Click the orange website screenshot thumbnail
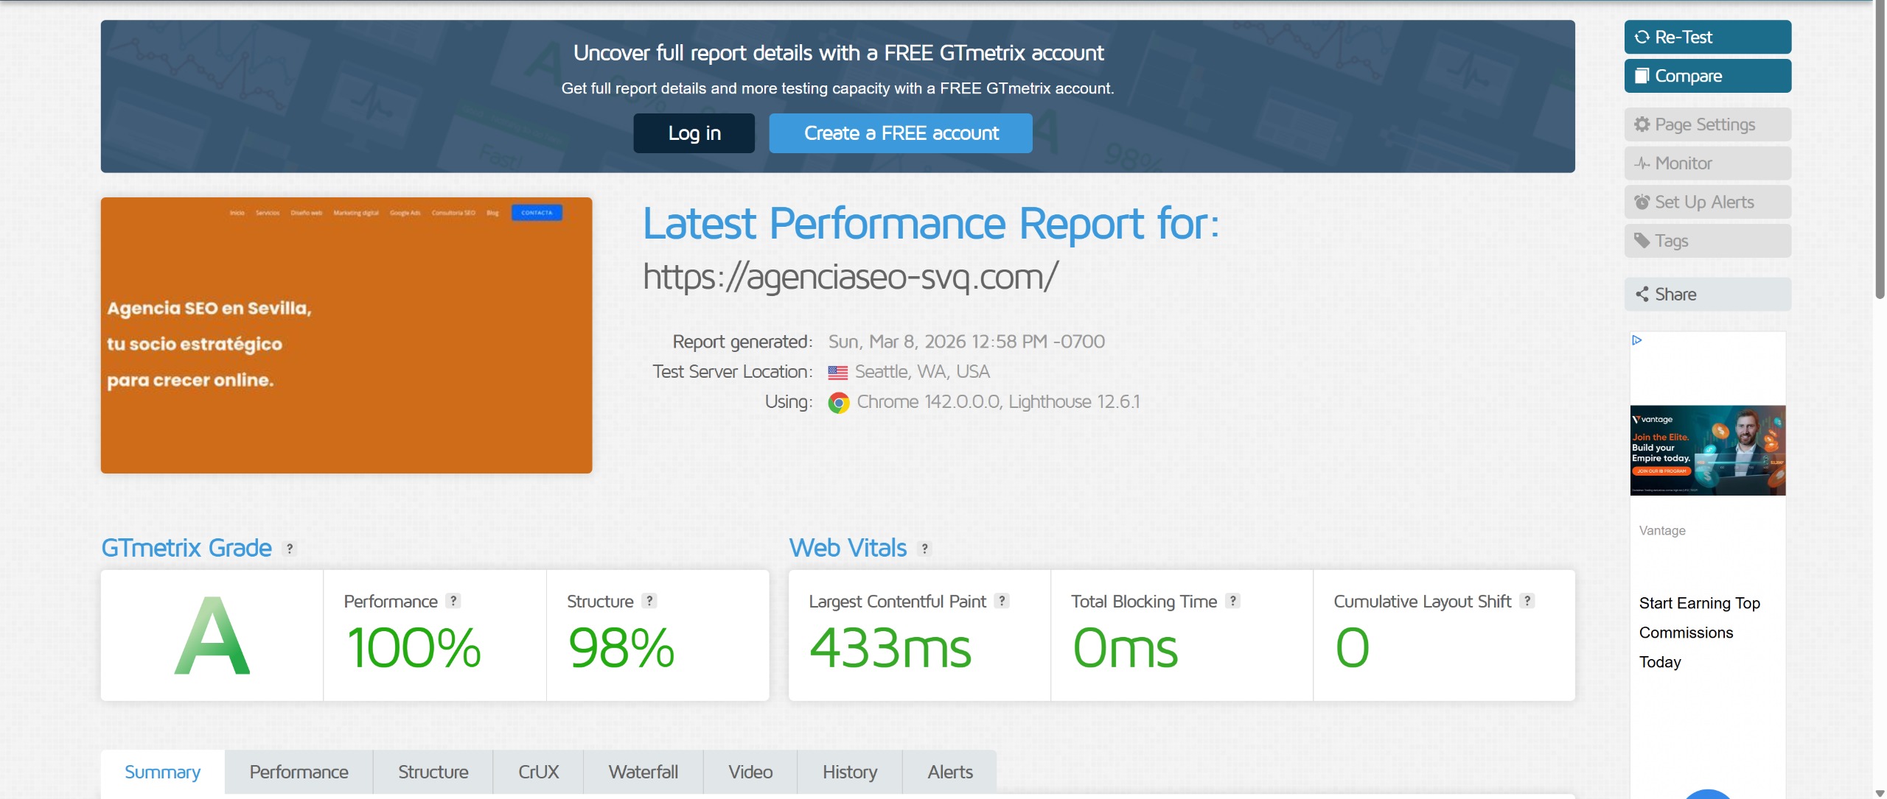 coord(346,335)
